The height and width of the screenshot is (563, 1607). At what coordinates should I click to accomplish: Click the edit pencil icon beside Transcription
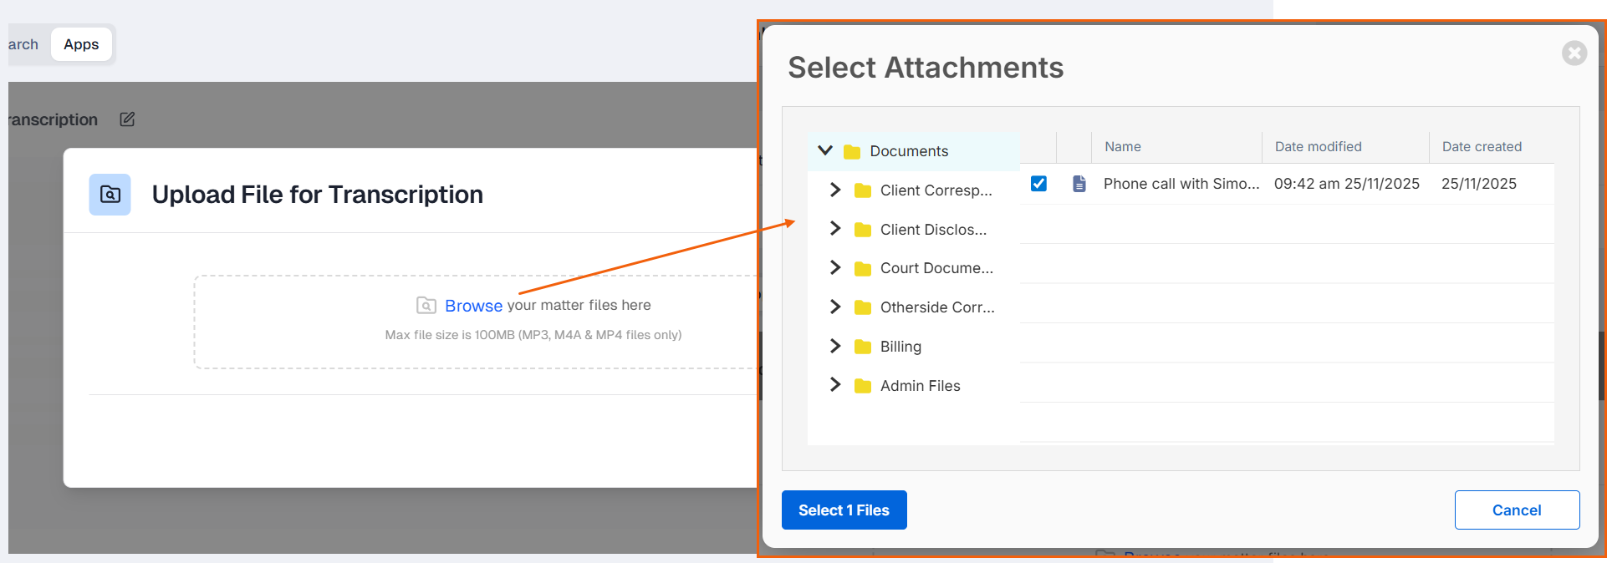[x=127, y=119]
